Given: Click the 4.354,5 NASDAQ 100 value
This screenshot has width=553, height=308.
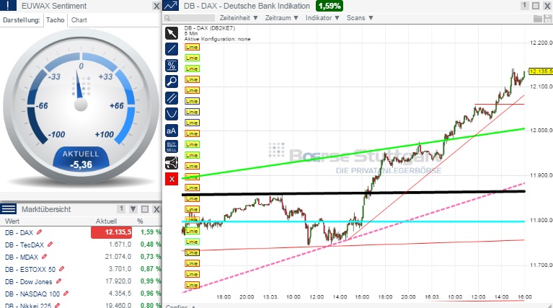Looking at the screenshot, I should click(120, 294).
